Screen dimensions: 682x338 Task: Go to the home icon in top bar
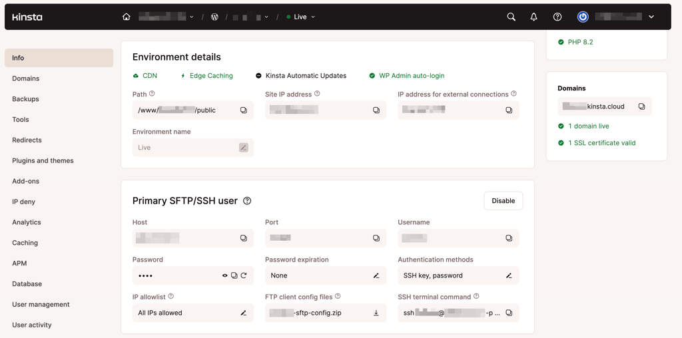126,17
